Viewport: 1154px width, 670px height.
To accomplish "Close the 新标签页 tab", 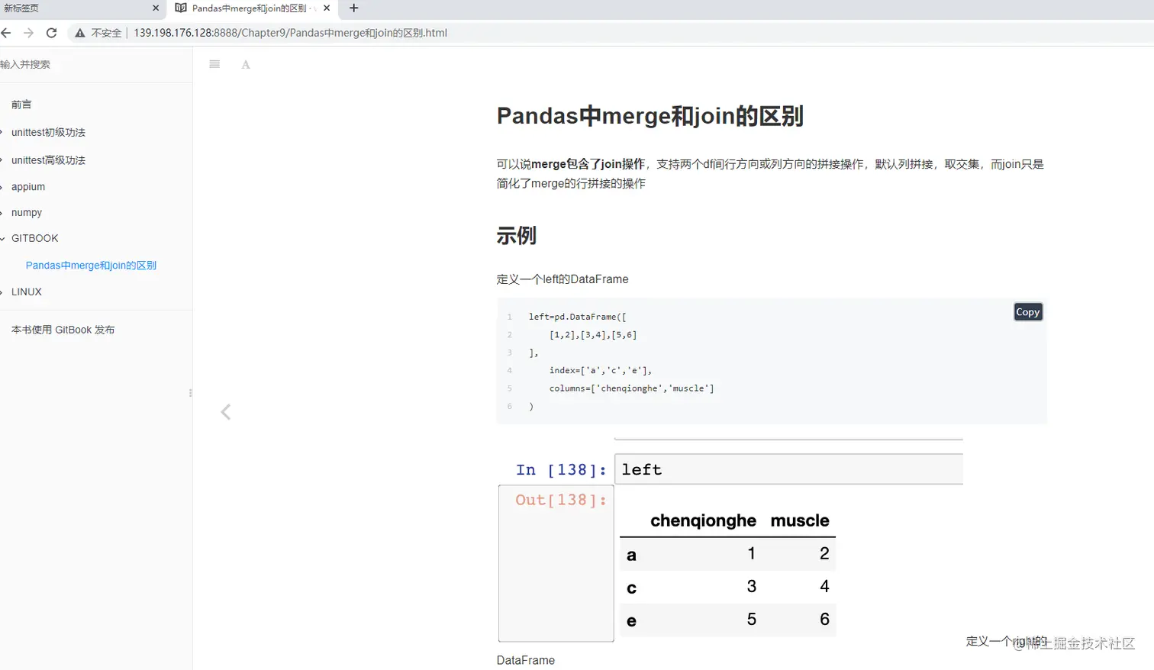I will point(156,8).
